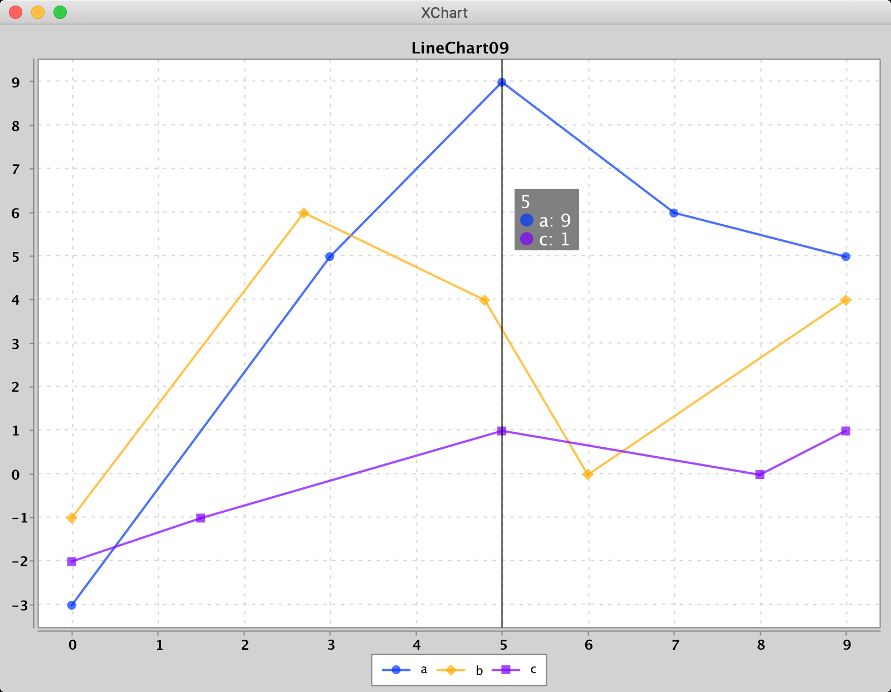891x692 pixels.
Task: Click y-axis label 9
Action: [16, 82]
